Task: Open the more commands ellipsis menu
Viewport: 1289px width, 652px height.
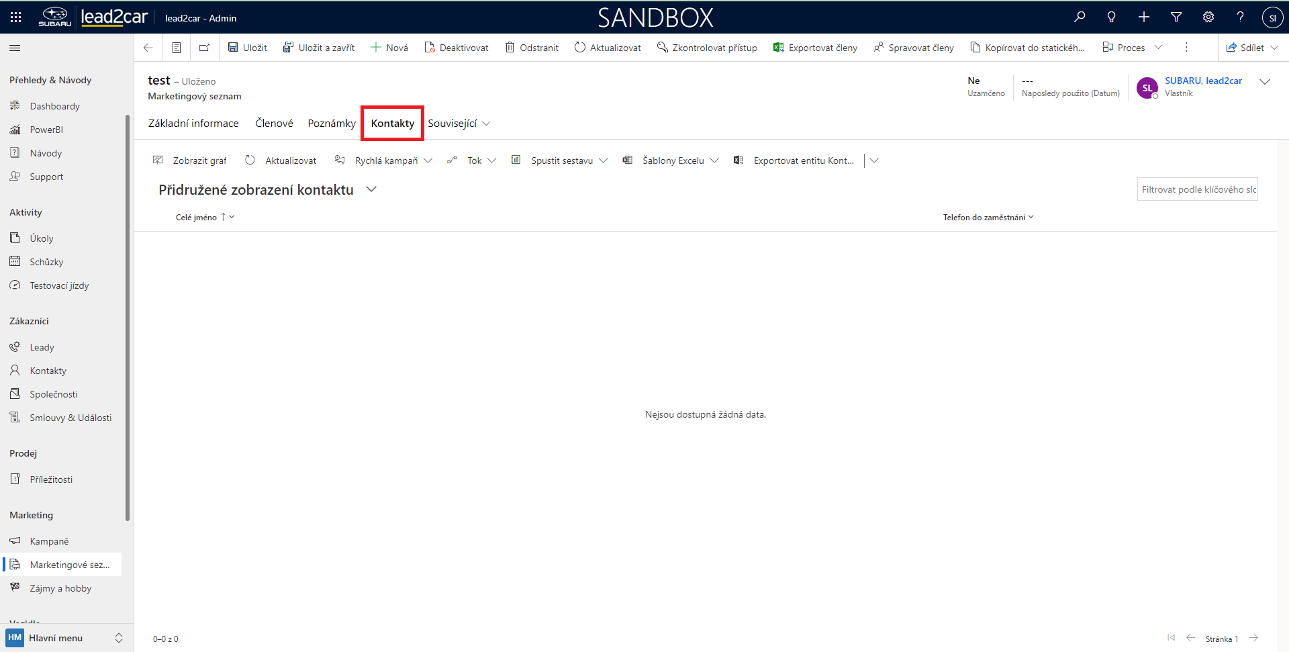Action: (x=1186, y=48)
